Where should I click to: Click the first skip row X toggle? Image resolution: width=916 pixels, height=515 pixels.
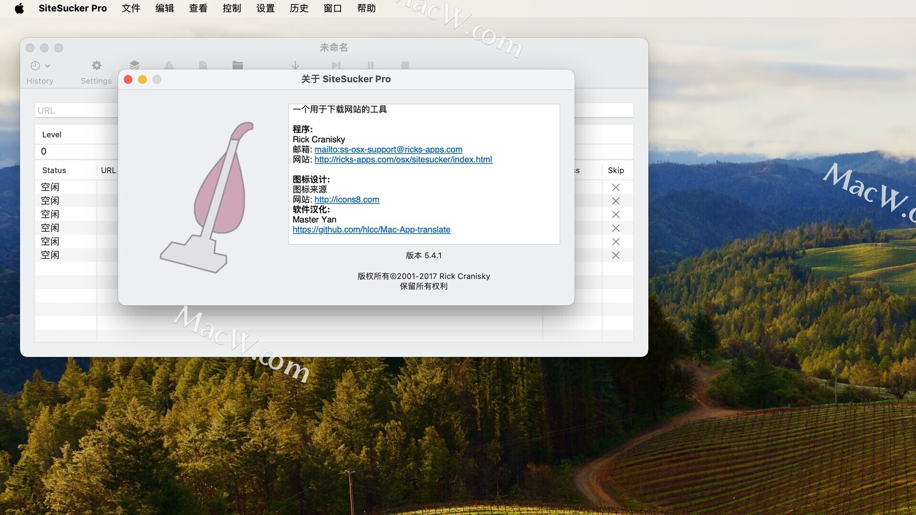coord(616,187)
